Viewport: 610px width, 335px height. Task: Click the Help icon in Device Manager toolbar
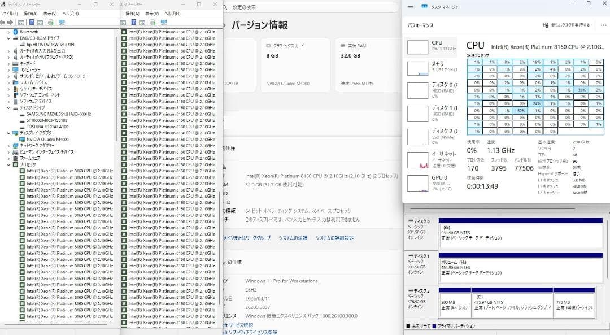pos(32,23)
